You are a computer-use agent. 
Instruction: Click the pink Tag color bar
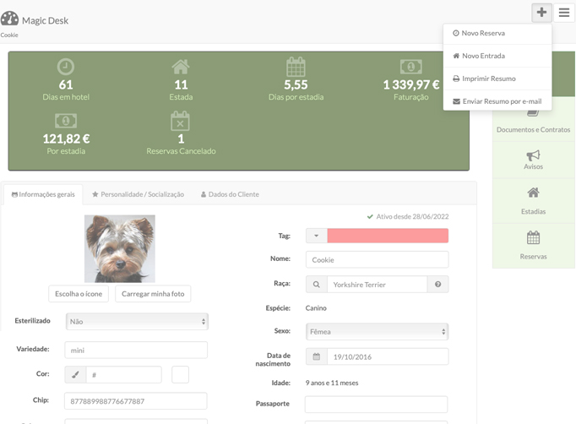click(388, 236)
